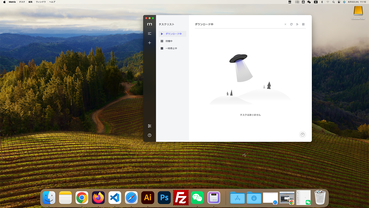Click the Bluetooth icon in menu bar
The image size is (369, 208).
click(322, 2)
